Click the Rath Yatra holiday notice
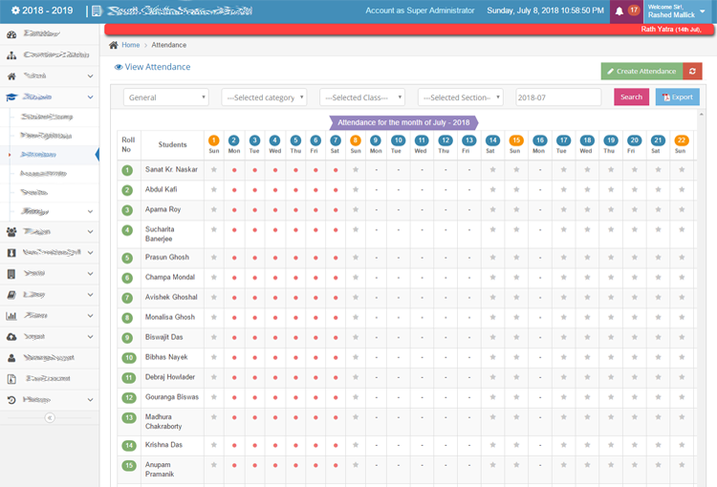This screenshot has width=717, height=487. click(670, 30)
